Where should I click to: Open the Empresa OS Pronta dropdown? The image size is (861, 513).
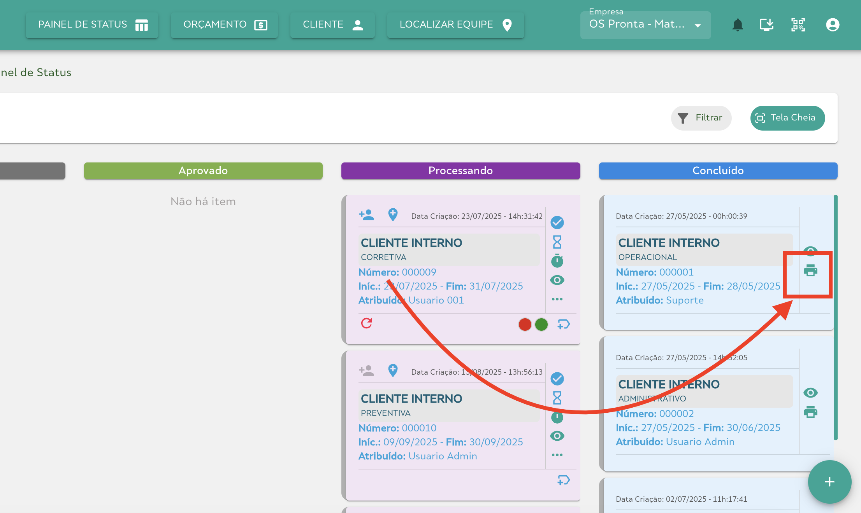point(645,25)
